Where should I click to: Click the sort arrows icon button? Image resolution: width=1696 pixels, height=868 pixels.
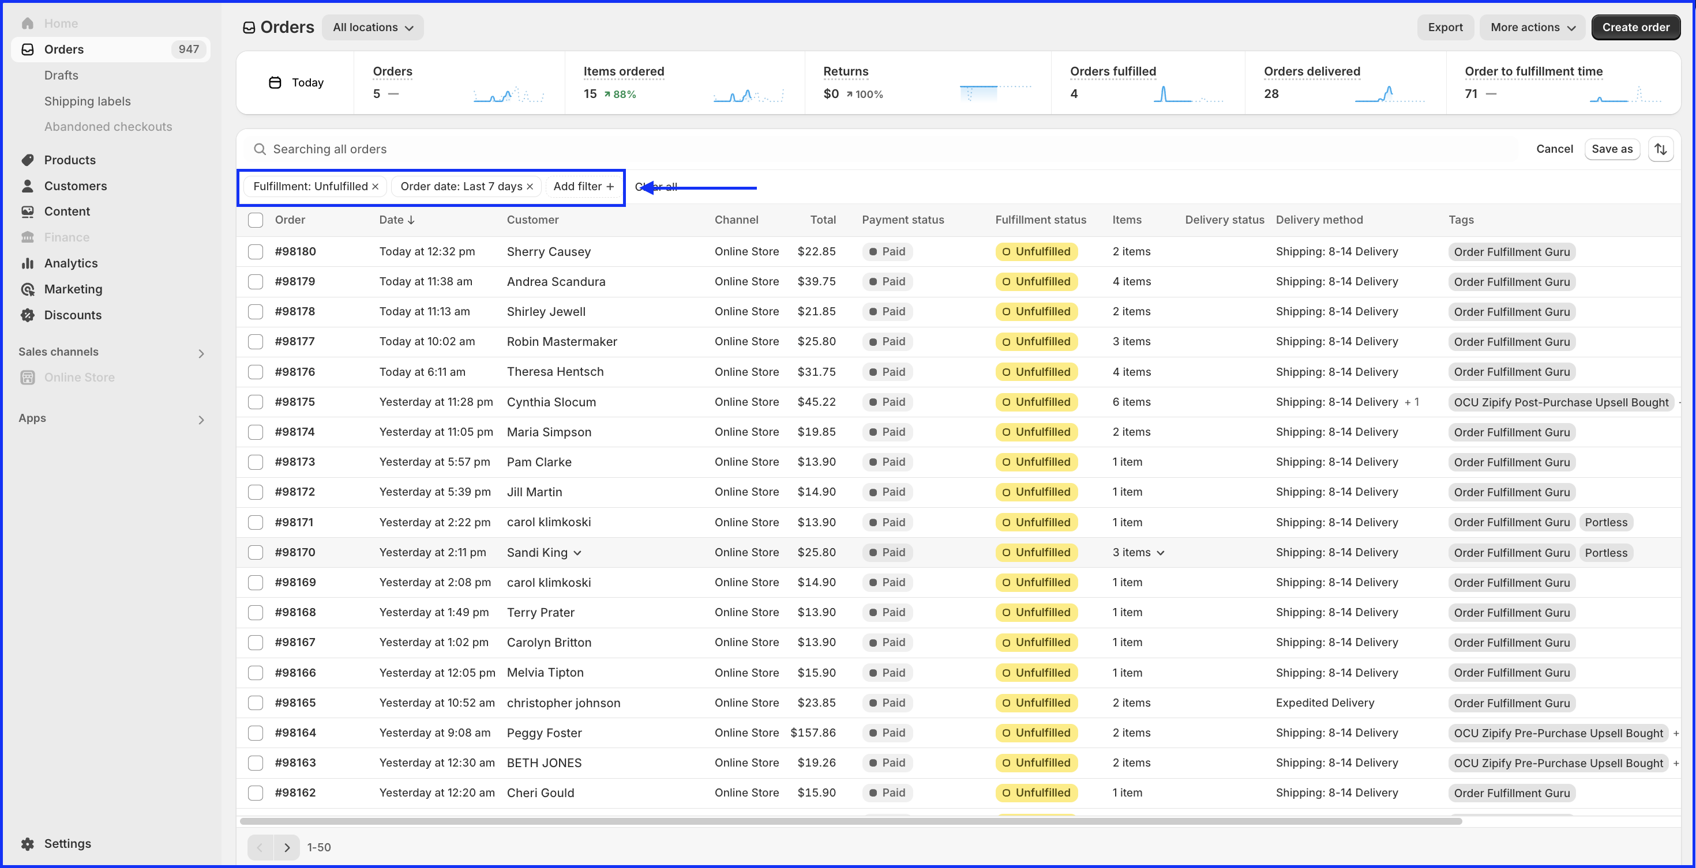pyautogui.click(x=1660, y=149)
